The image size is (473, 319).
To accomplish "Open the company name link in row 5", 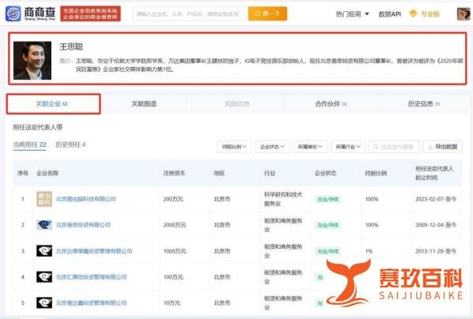I will tap(91, 303).
